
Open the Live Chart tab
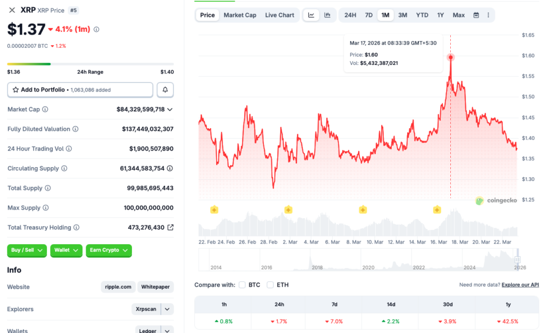(x=279, y=15)
